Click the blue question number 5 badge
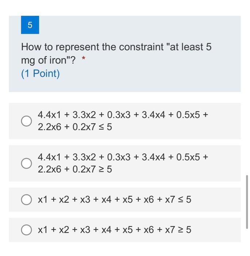250x256 pixels. click(30, 25)
